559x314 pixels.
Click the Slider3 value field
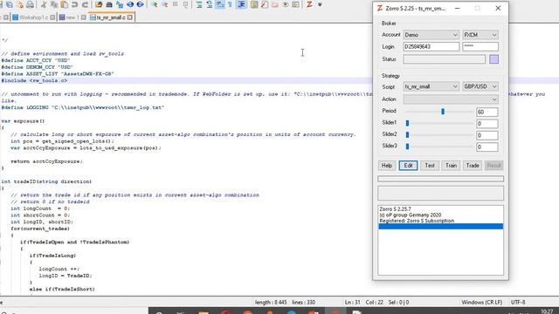click(487, 147)
